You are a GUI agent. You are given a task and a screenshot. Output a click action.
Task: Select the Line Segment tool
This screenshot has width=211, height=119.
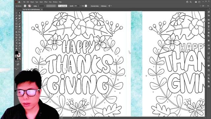[x=19, y=21]
